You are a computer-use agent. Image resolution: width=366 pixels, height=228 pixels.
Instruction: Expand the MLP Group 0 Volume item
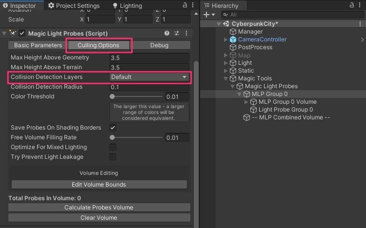tap(246, 102)
